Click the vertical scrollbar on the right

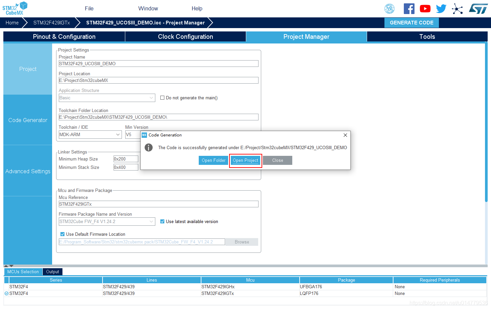tap(486, 122)
